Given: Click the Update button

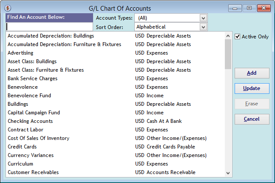Looking at the screenshot, I should point(252,88).
